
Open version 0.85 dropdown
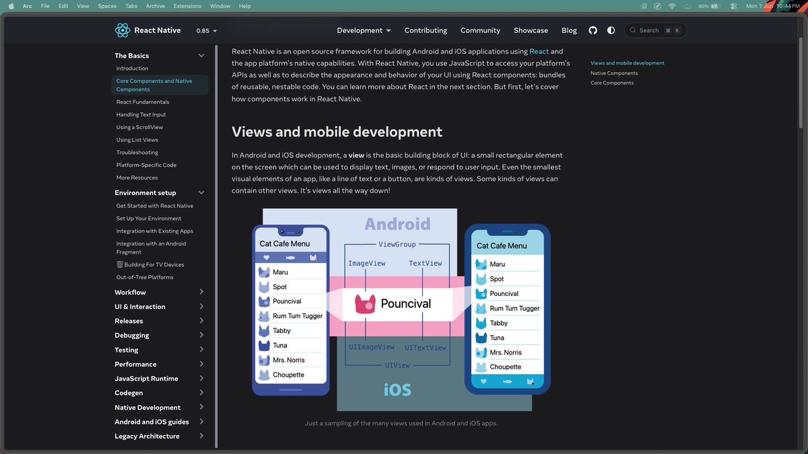pos(206,31)
